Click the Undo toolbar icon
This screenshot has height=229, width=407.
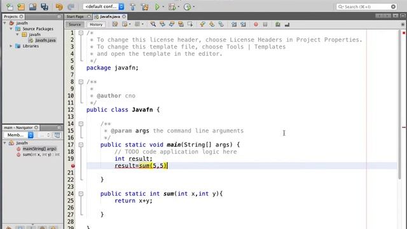59,6
